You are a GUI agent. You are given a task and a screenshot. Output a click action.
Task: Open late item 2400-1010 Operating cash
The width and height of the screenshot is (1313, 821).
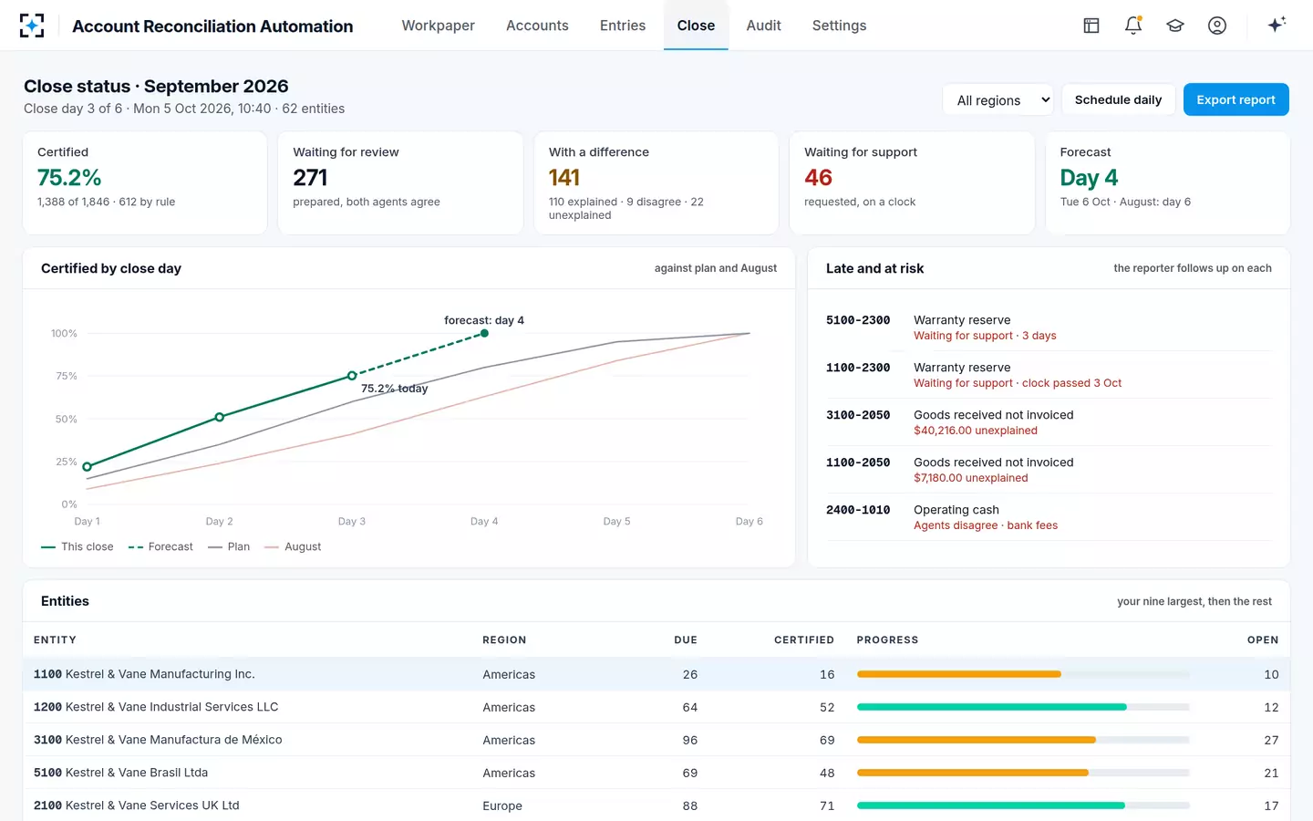point(1049,517)
